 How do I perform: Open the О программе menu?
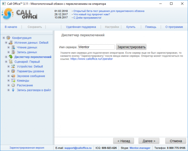(174, 27)
